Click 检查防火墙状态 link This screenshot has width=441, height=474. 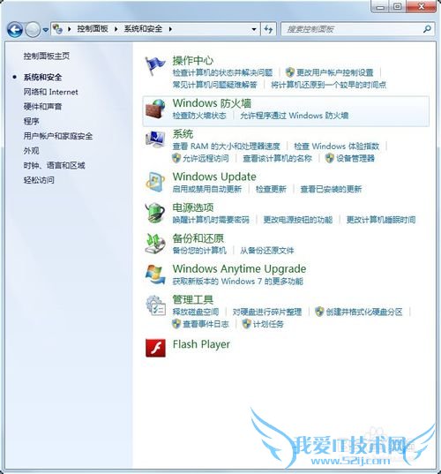pos(199,116)
